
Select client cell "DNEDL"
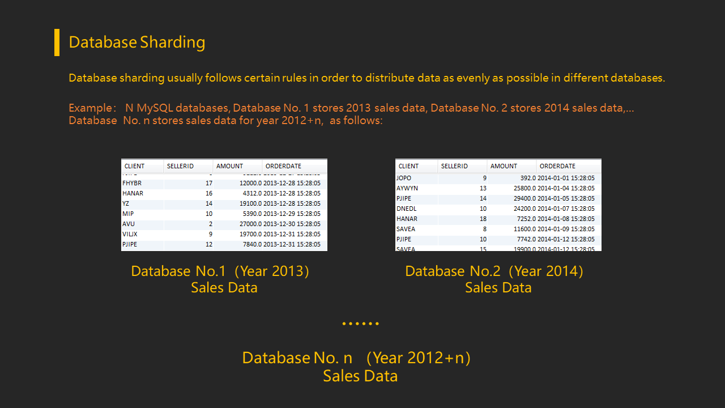(x=407, y=209)
